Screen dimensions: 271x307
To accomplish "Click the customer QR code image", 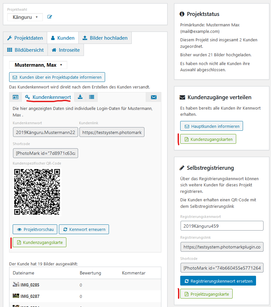I will (x=37, y=192).
